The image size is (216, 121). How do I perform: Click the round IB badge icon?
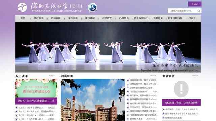[92, 8]
